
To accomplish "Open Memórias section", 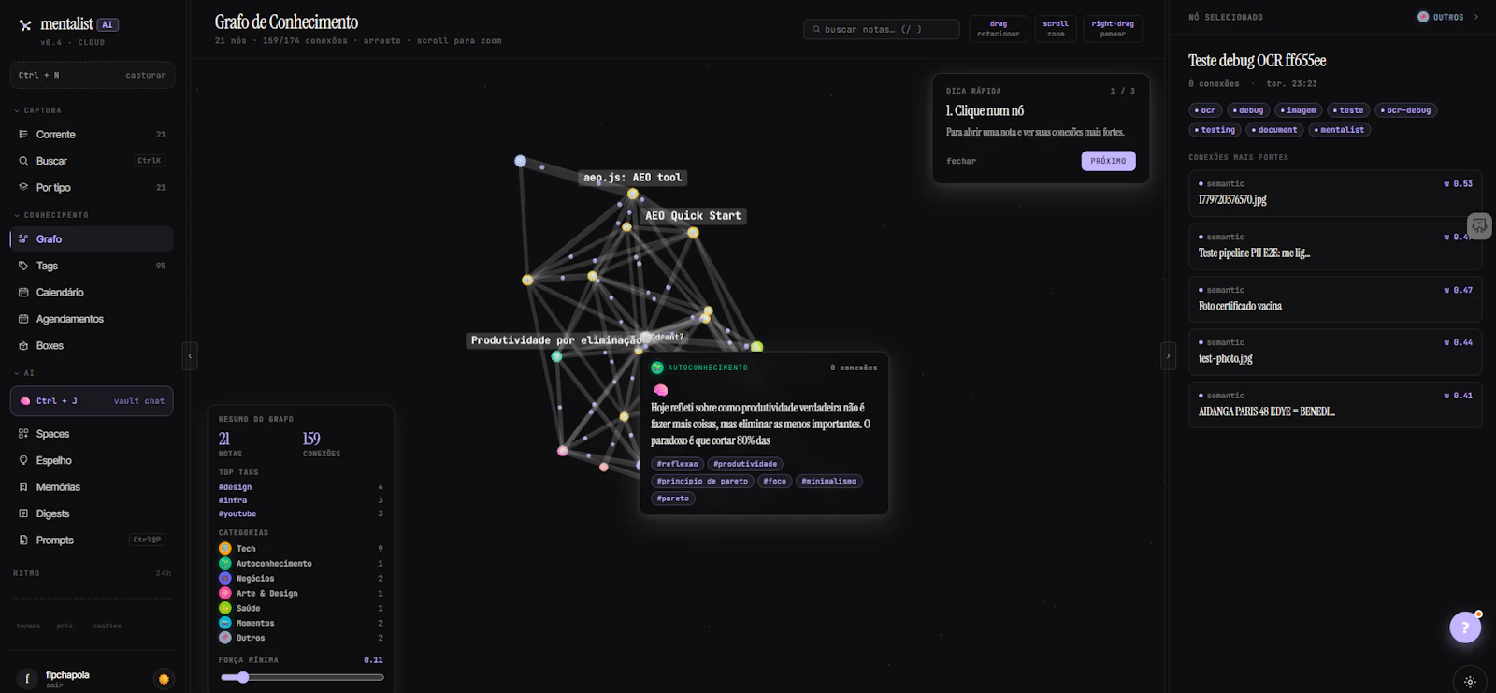I will tap(92, 487).
